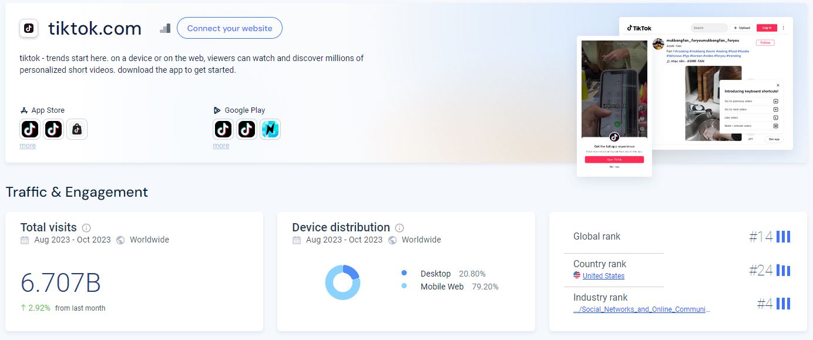This screenshot has width=813, height=340.
Task: Click the bars icon beside Global rank #14
Action: click(783, 237)
